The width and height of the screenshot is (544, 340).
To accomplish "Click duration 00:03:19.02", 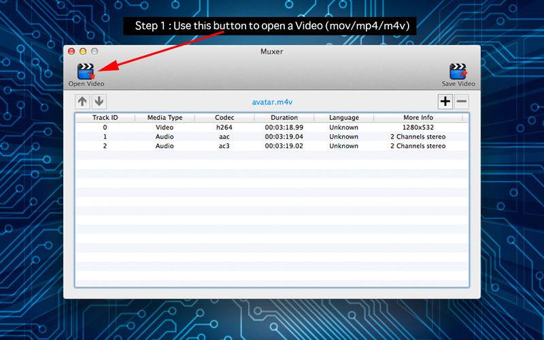I will pos(284,146).
